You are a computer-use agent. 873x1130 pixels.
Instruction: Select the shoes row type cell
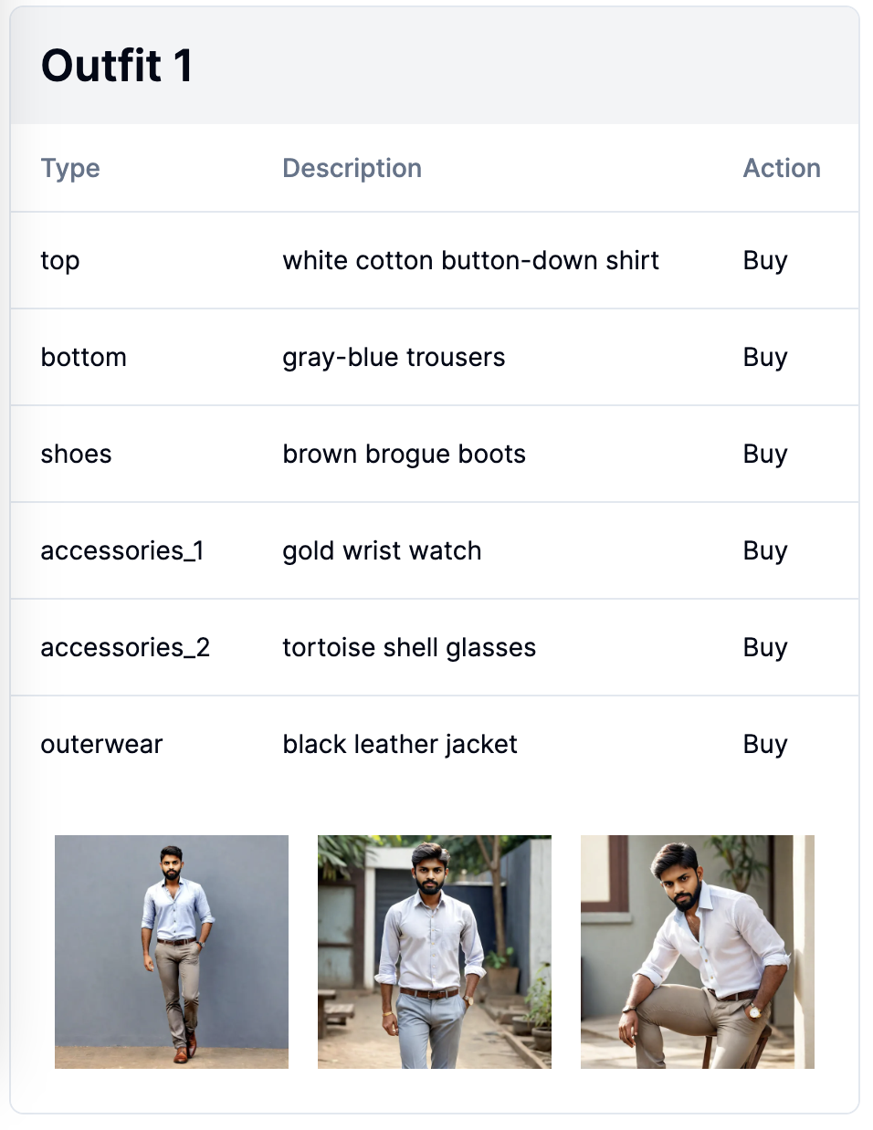(76, 454)
